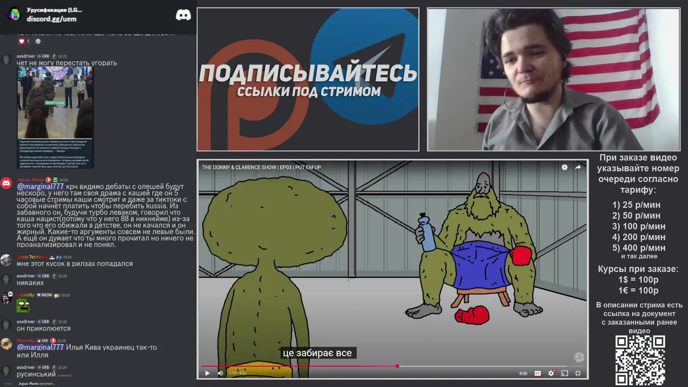Screen dimensions: 688x387
Task: Click the heart reaction with count 1
Action: click(24, 41)
